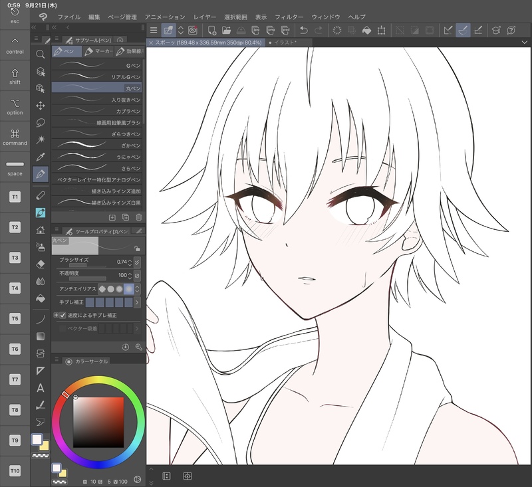The width and height of the screenshot is (532, 487).
Task: Click the Scale/Rotate transform icon
Action: (381, 31)
